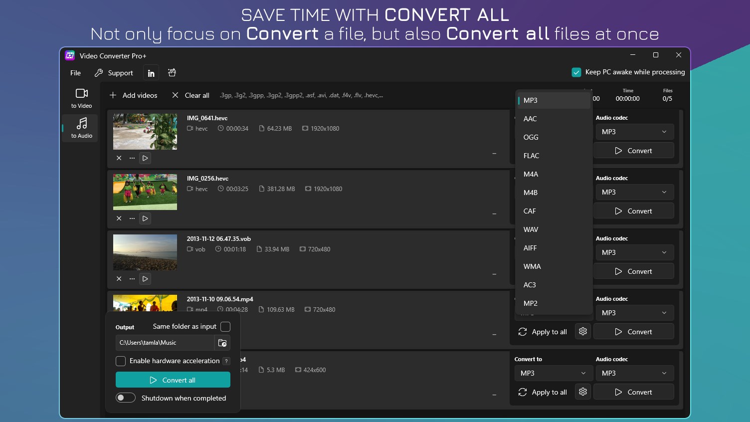Browse for output folder icon
Screen dimensions: 750x422
222,343
